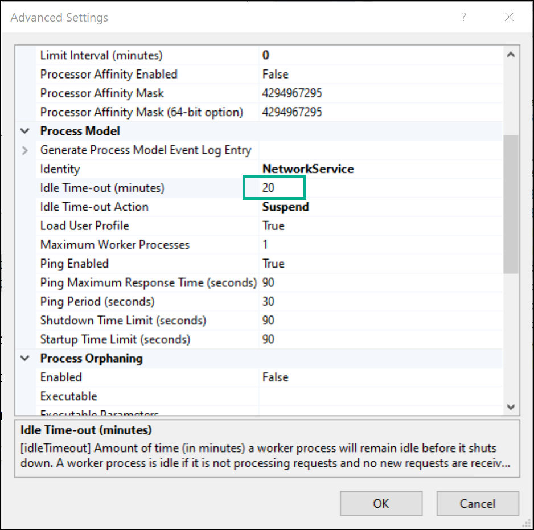Screen dimensions: 534x530
Task: Open the Identity setting NetworkService
Action: click(307, 169)
